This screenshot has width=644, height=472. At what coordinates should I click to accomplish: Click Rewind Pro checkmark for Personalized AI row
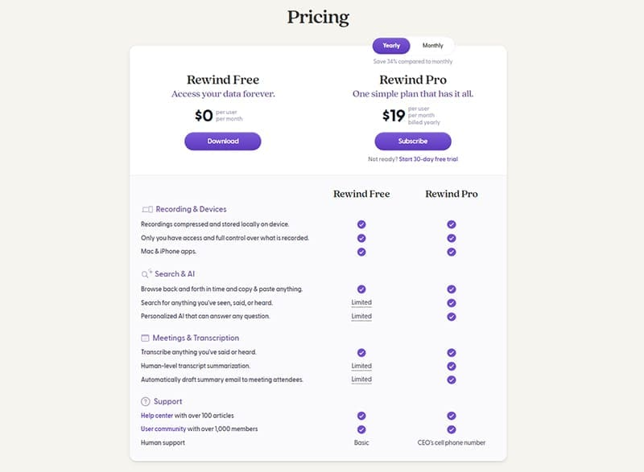point(452,317)
